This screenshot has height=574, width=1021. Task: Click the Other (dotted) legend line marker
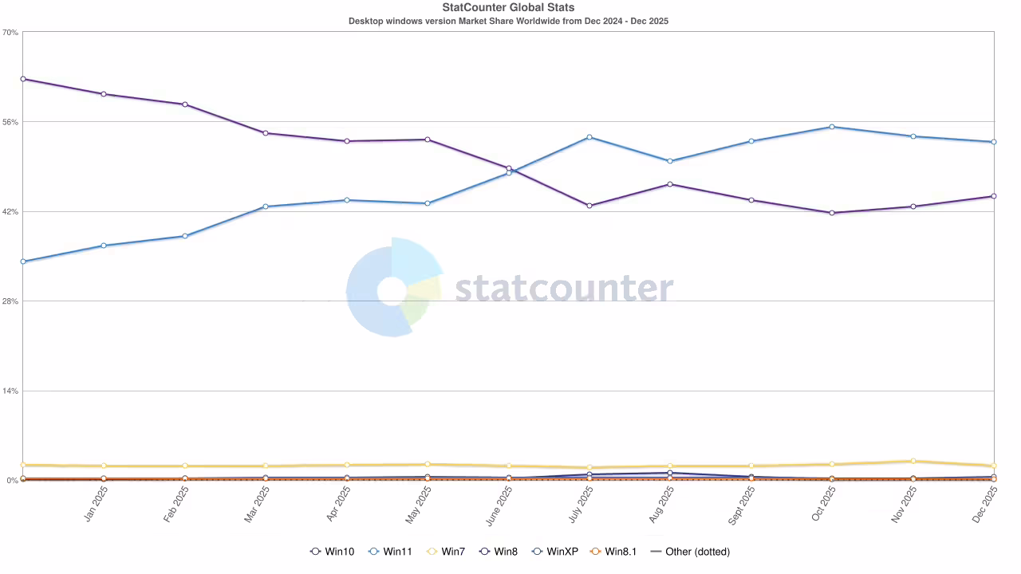pos(656,552)
